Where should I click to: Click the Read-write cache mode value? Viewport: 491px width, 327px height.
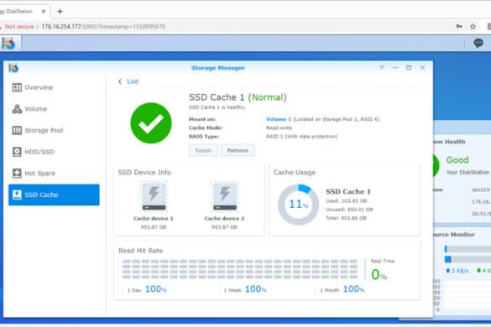point(279,128)
